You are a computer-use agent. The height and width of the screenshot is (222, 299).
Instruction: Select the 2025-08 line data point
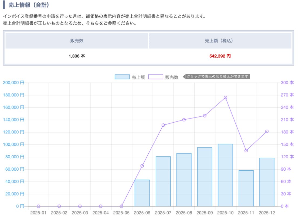click(184, 120)
